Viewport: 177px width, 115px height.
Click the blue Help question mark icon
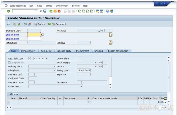coord(108,11)
